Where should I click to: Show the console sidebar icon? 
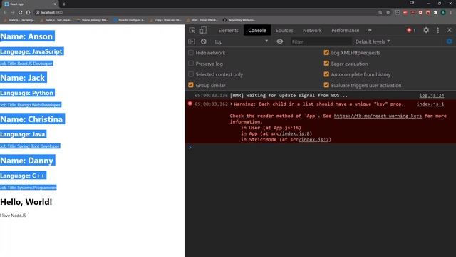192,41
